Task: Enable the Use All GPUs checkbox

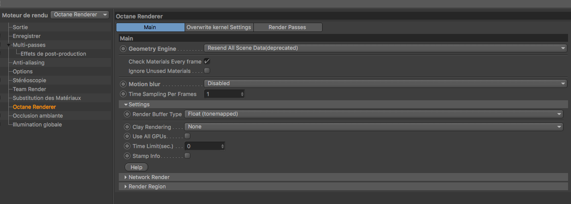Action: [x=187, y=136]
